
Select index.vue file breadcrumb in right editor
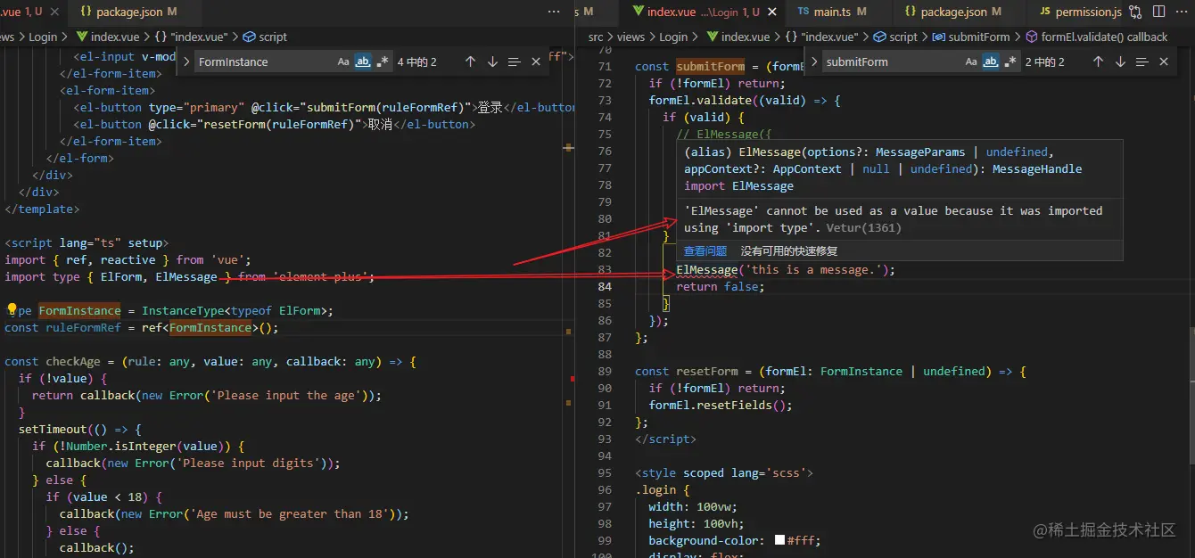coord(738,37)
